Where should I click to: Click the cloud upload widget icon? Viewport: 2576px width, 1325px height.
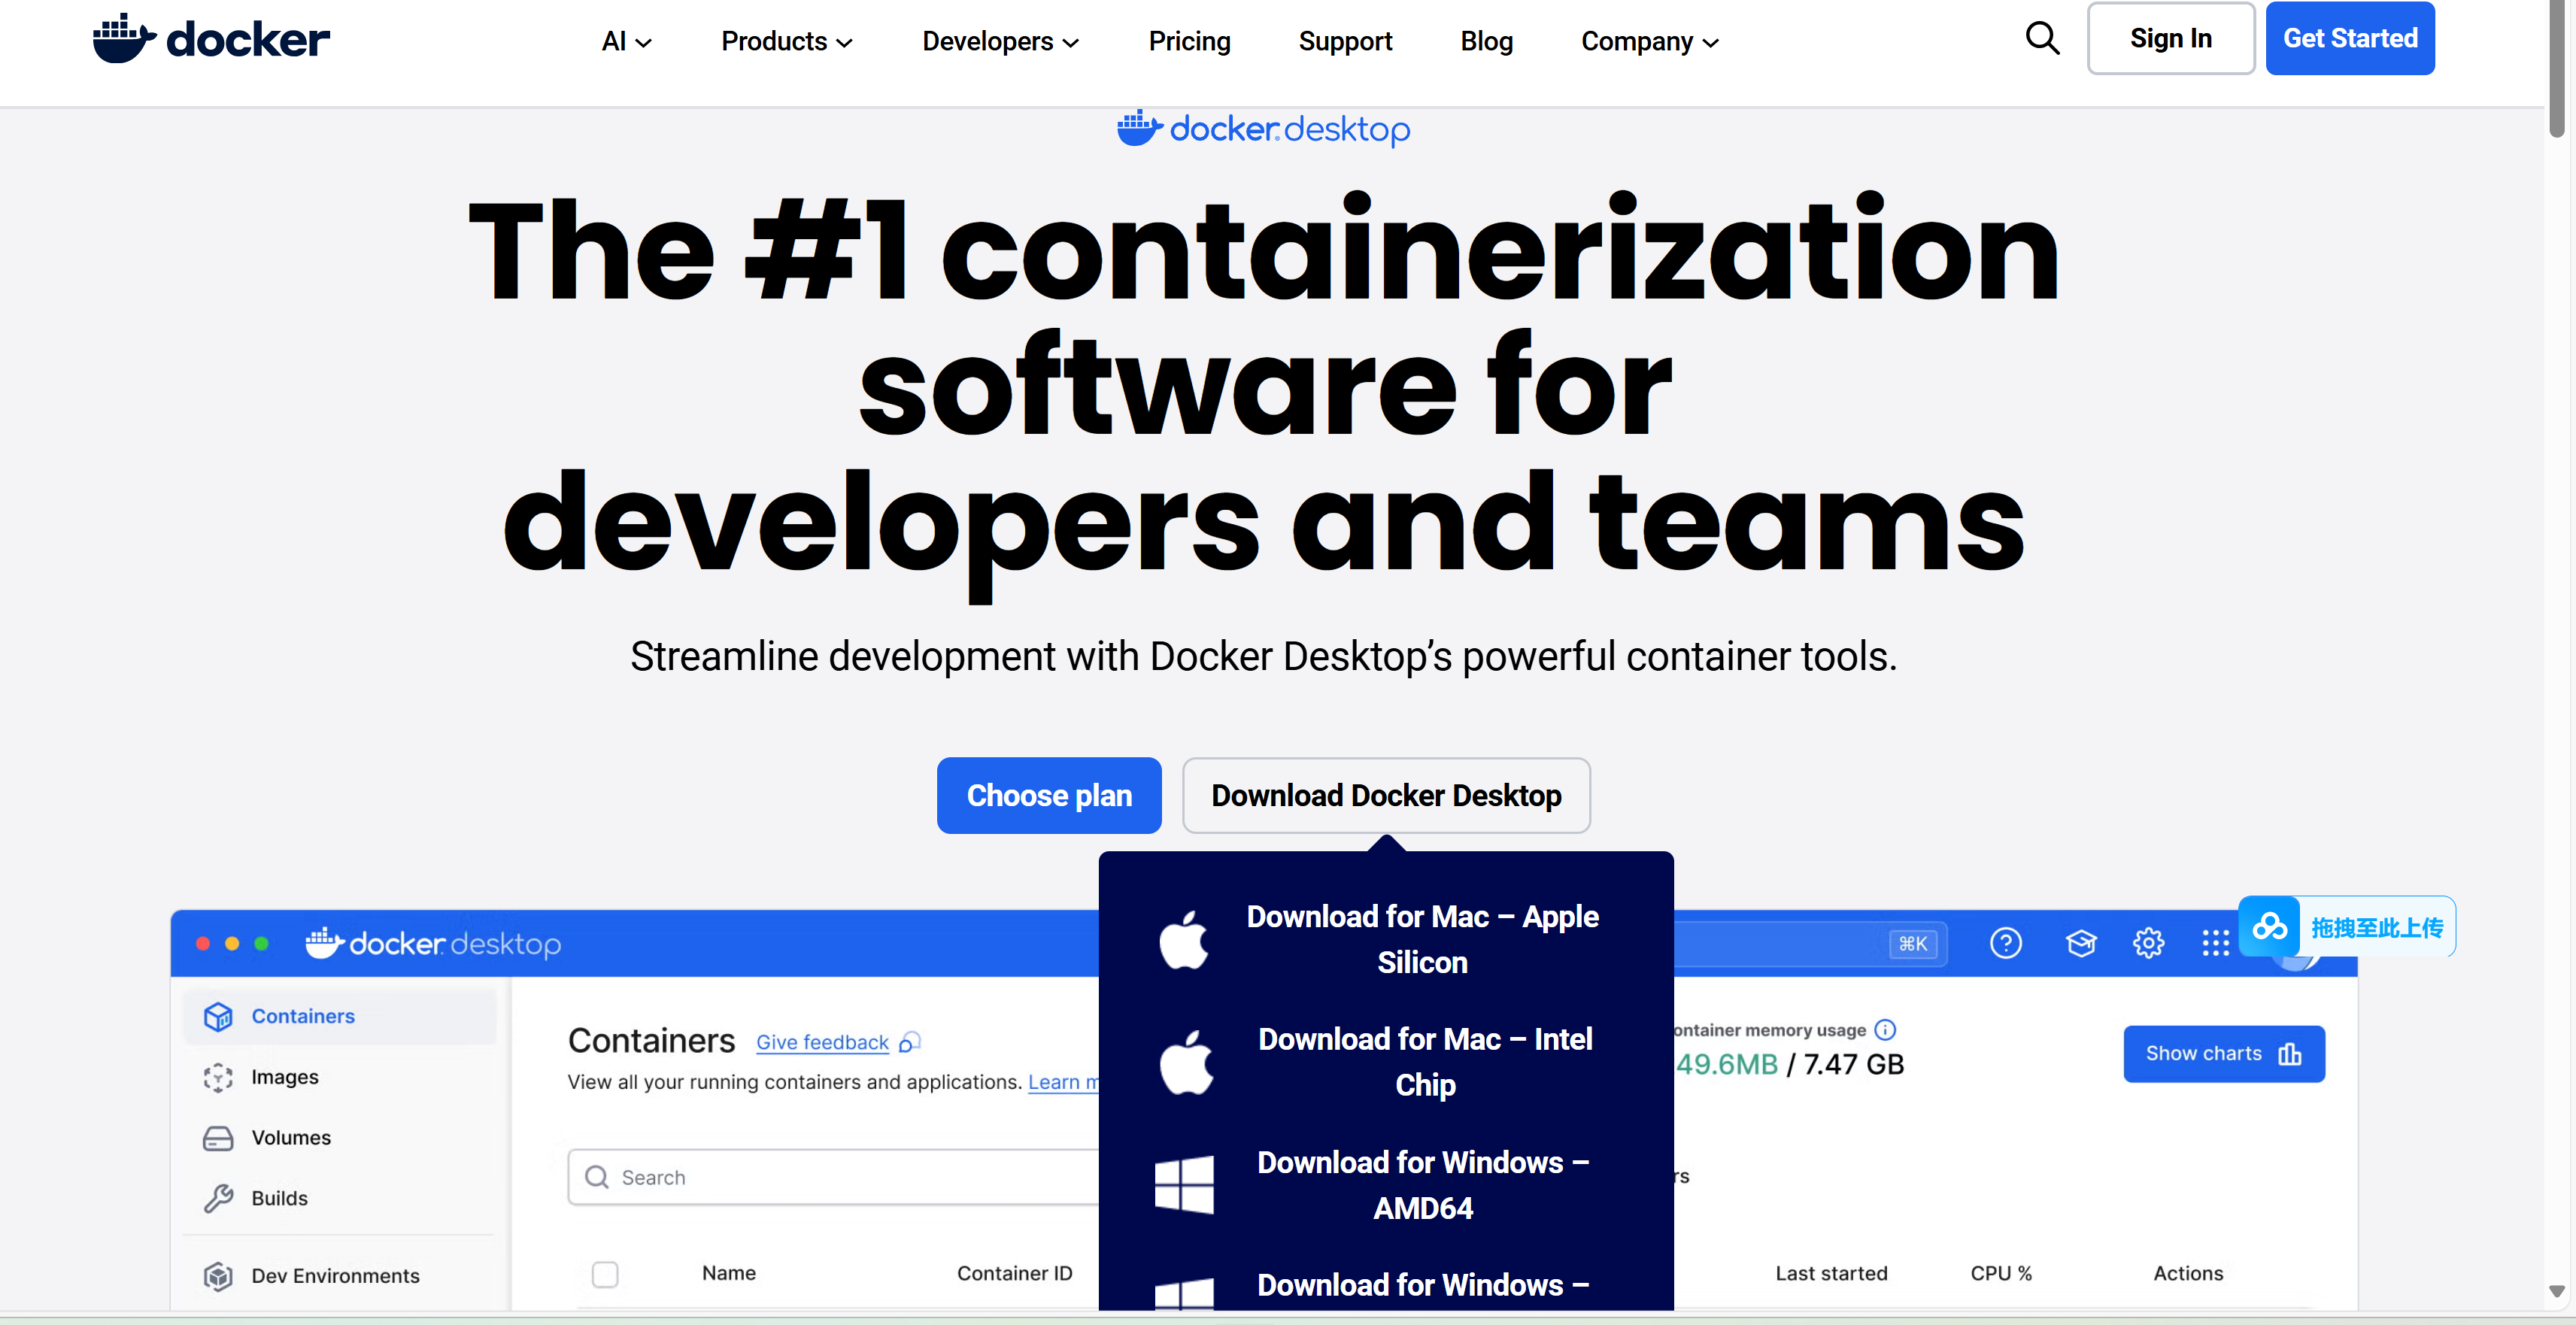click(x=2269, y=927)
